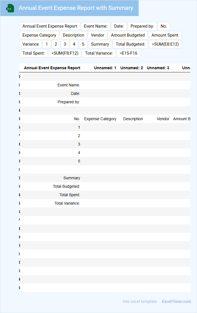Viewport: 197px width, 313px height.
Task: Click the 'Total Variance:' row label
Action: [67, 203]
